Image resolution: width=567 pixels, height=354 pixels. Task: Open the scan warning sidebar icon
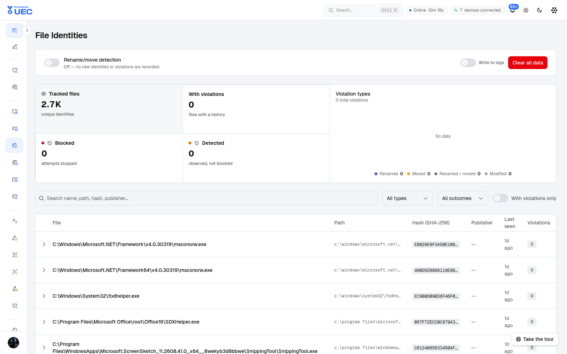[15, 255]
